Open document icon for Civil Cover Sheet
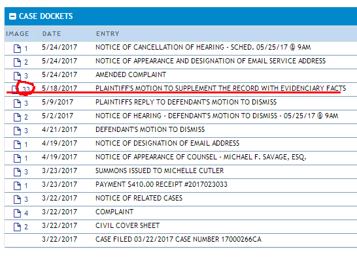The image size is (357, 260). click(x=17, y=227)
